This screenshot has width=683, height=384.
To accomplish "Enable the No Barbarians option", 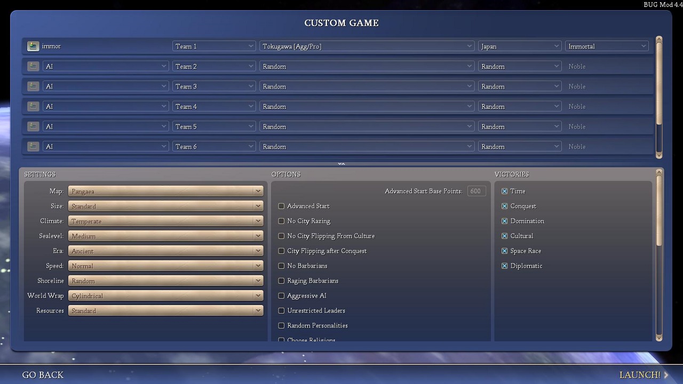I will [281, 266].
